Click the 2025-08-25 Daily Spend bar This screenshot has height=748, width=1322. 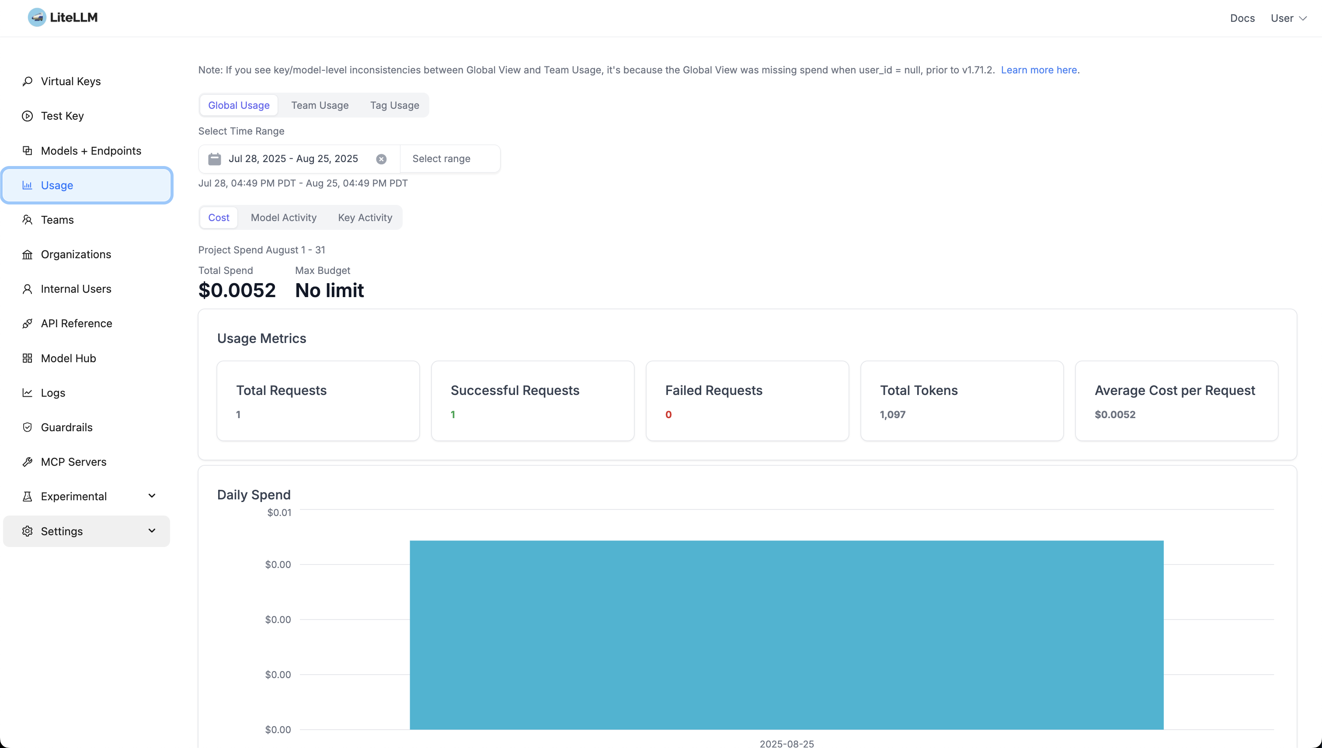tap(786, 634)
